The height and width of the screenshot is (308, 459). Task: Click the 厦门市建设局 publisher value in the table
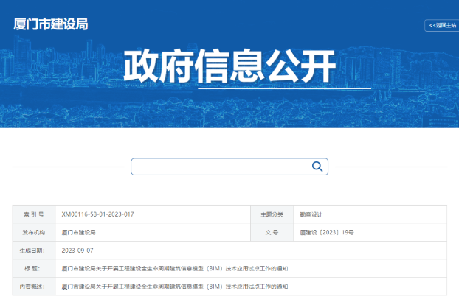point(78,233)
